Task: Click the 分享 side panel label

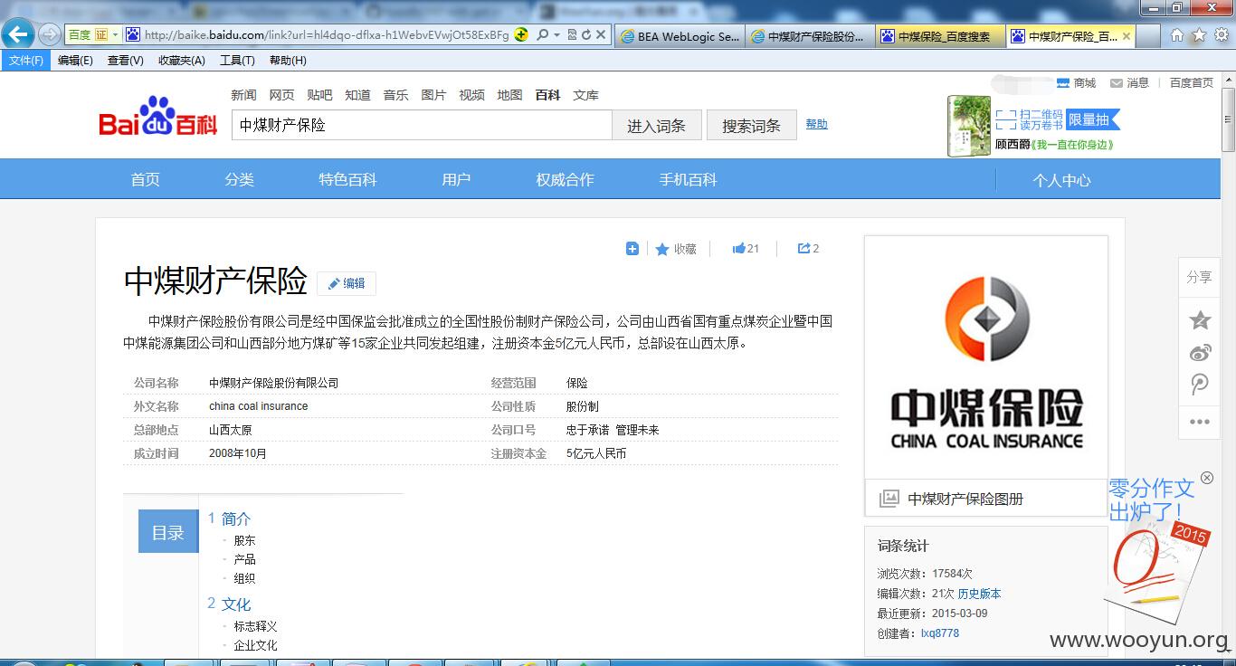Action: click(x=1199, y=277)
